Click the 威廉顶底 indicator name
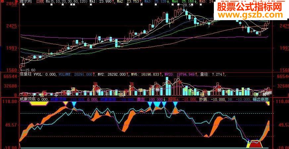This screenshot has width=289, height=149. (x=27, y=99)
